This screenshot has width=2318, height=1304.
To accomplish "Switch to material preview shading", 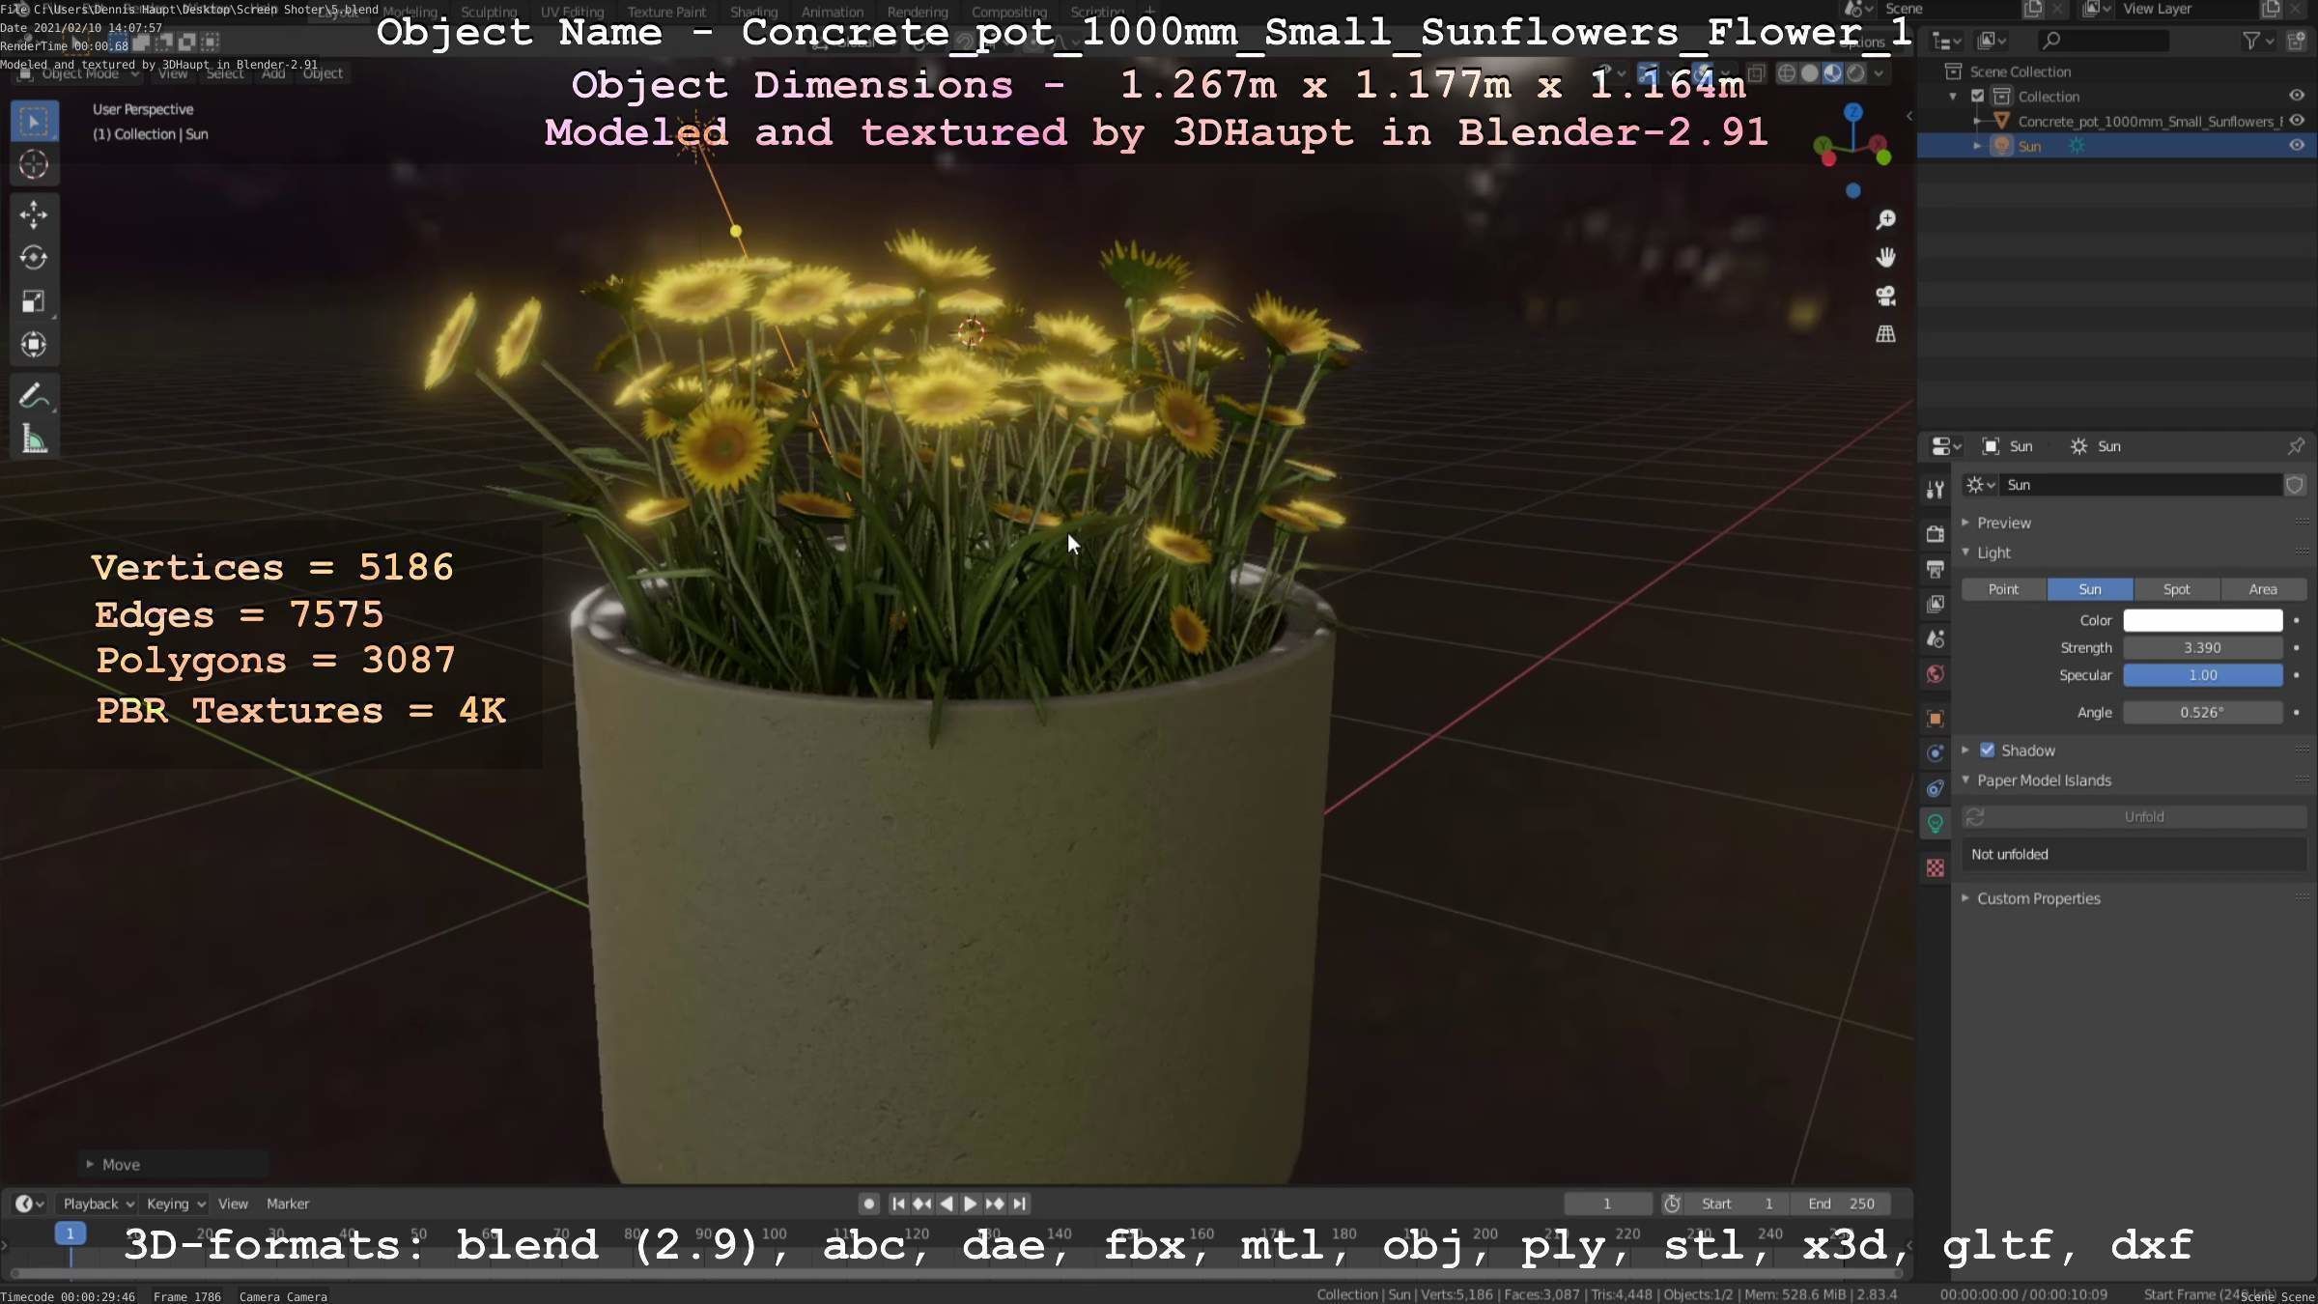I will point(1832,73).
